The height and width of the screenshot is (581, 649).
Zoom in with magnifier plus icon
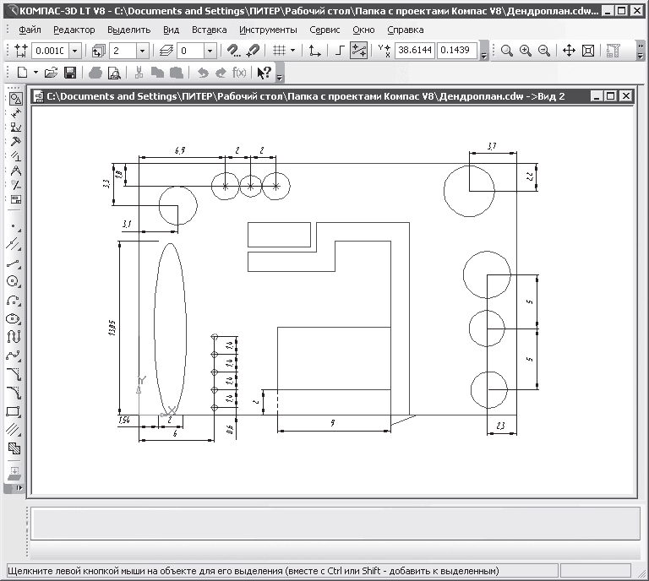tap(526, 51)
